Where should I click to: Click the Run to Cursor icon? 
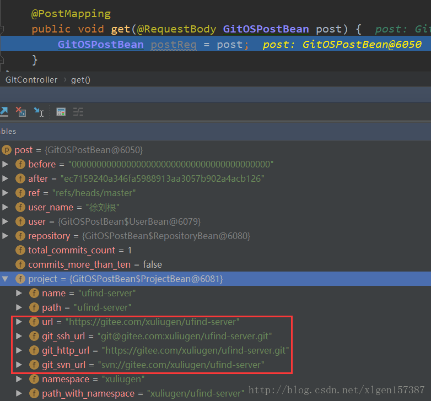click(39, 112)
